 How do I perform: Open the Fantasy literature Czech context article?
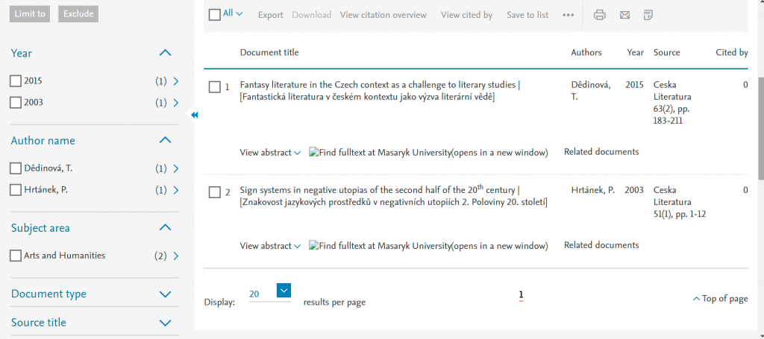pyautogui.click(x=379, y=85)
